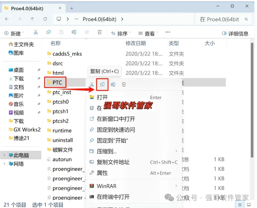Click the search magnifier icon
Viewport: 257px width, 208px height.
pyautogui.click(x=246, y=19)
